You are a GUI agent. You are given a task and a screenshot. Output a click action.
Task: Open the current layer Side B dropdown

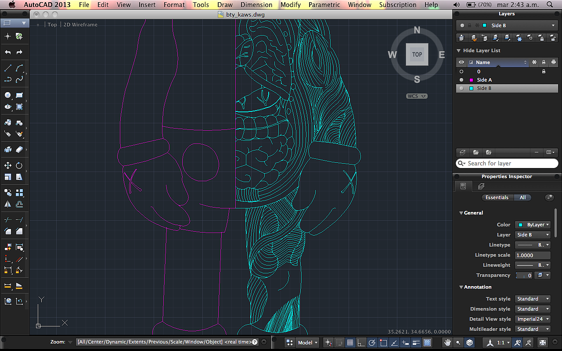(x=507, y=25)
